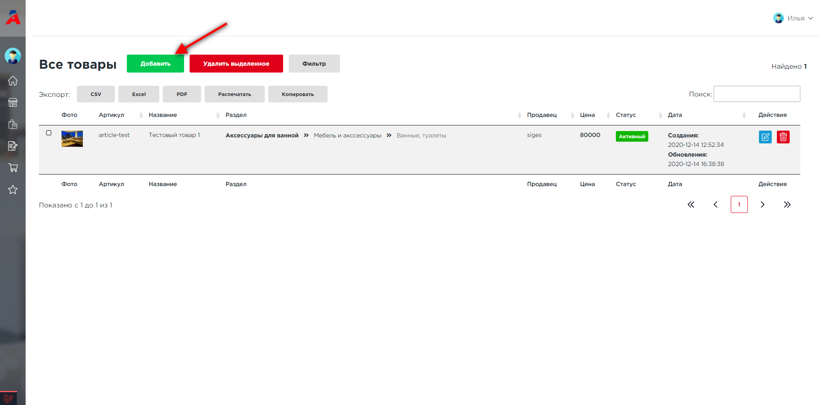Focus the Поиск search field
820x405 pixels.
click(x=757, y=94)
